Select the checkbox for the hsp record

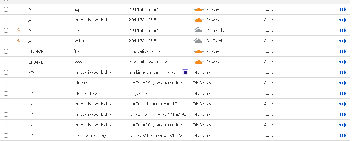(6, 9)
